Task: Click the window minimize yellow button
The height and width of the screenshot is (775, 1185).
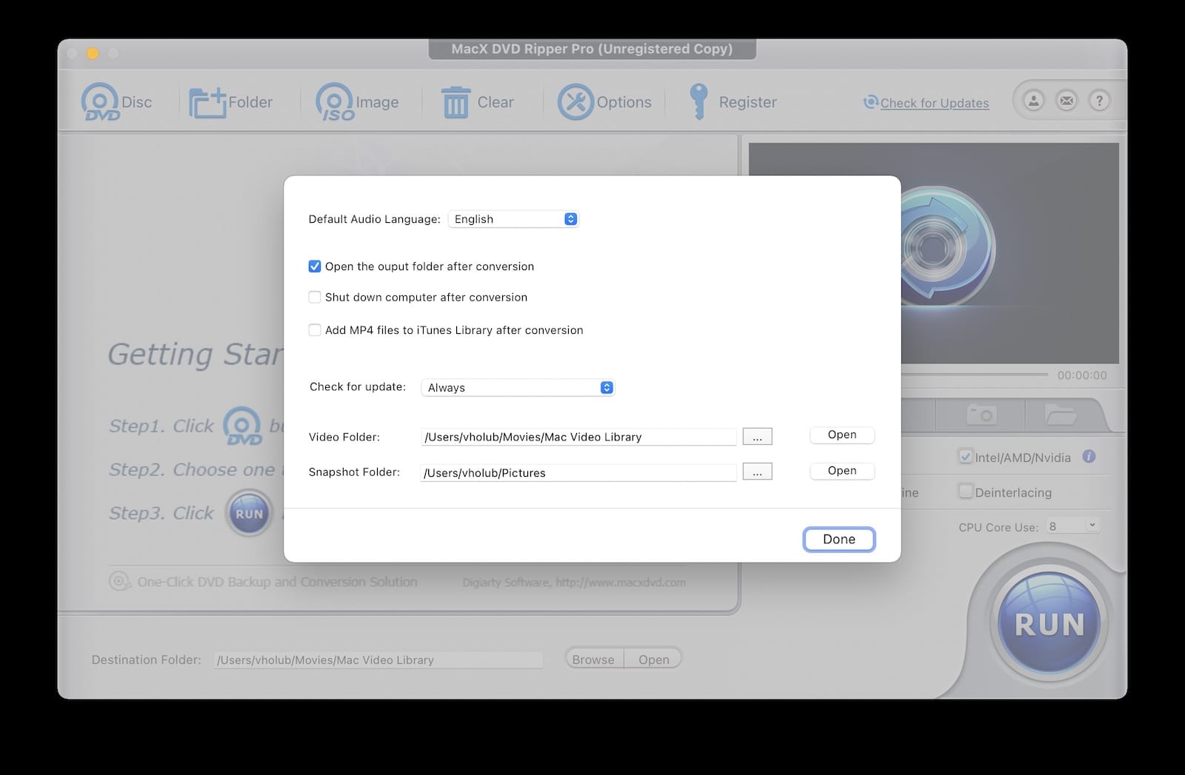Action: 93,53
